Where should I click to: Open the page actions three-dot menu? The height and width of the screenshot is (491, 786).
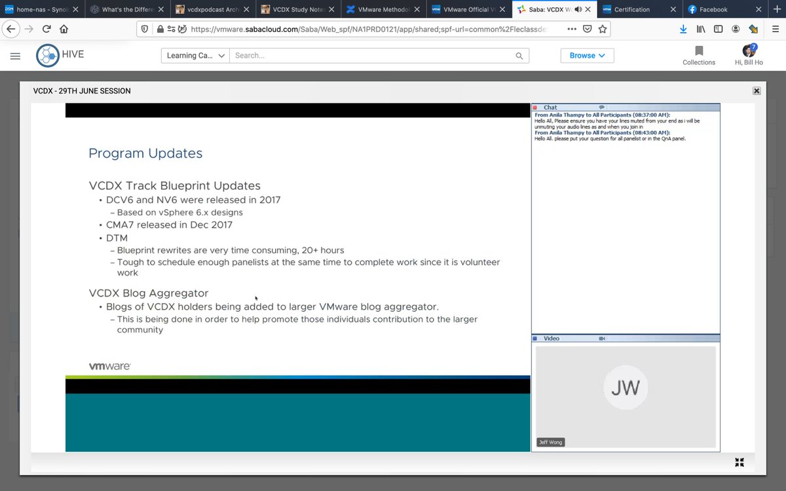(x=573, y=29)
